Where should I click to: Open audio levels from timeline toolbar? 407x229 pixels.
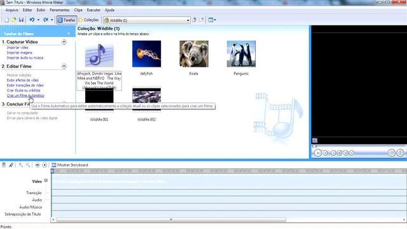click(x=4, y=165)
